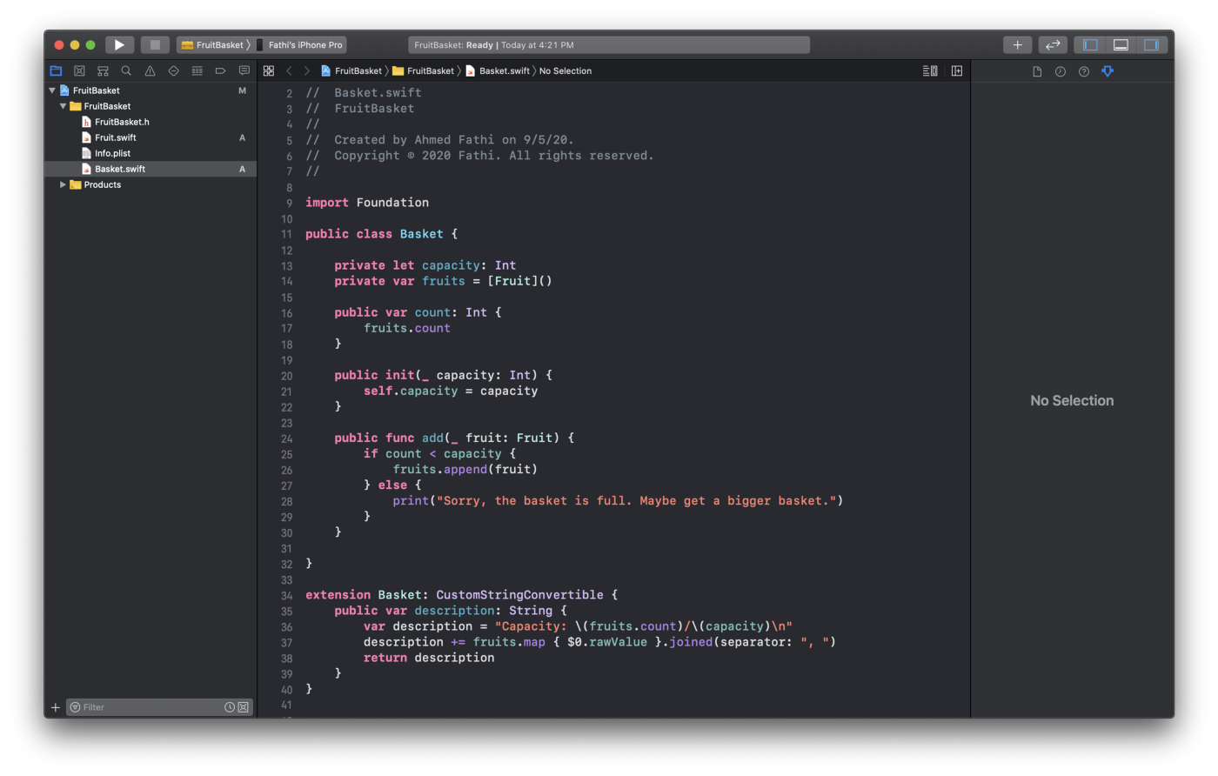This screenshot has width=1218, height=776.
Task: Open the Test navigator
Action: (173, 70)
